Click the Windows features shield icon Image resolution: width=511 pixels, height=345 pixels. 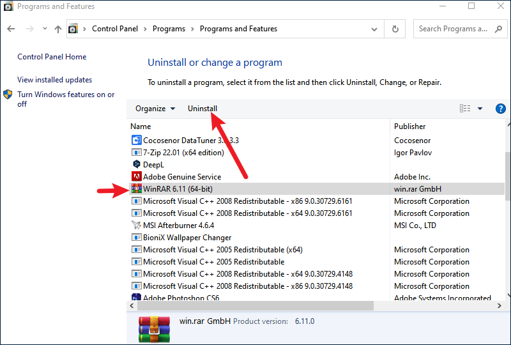[8, 95]
